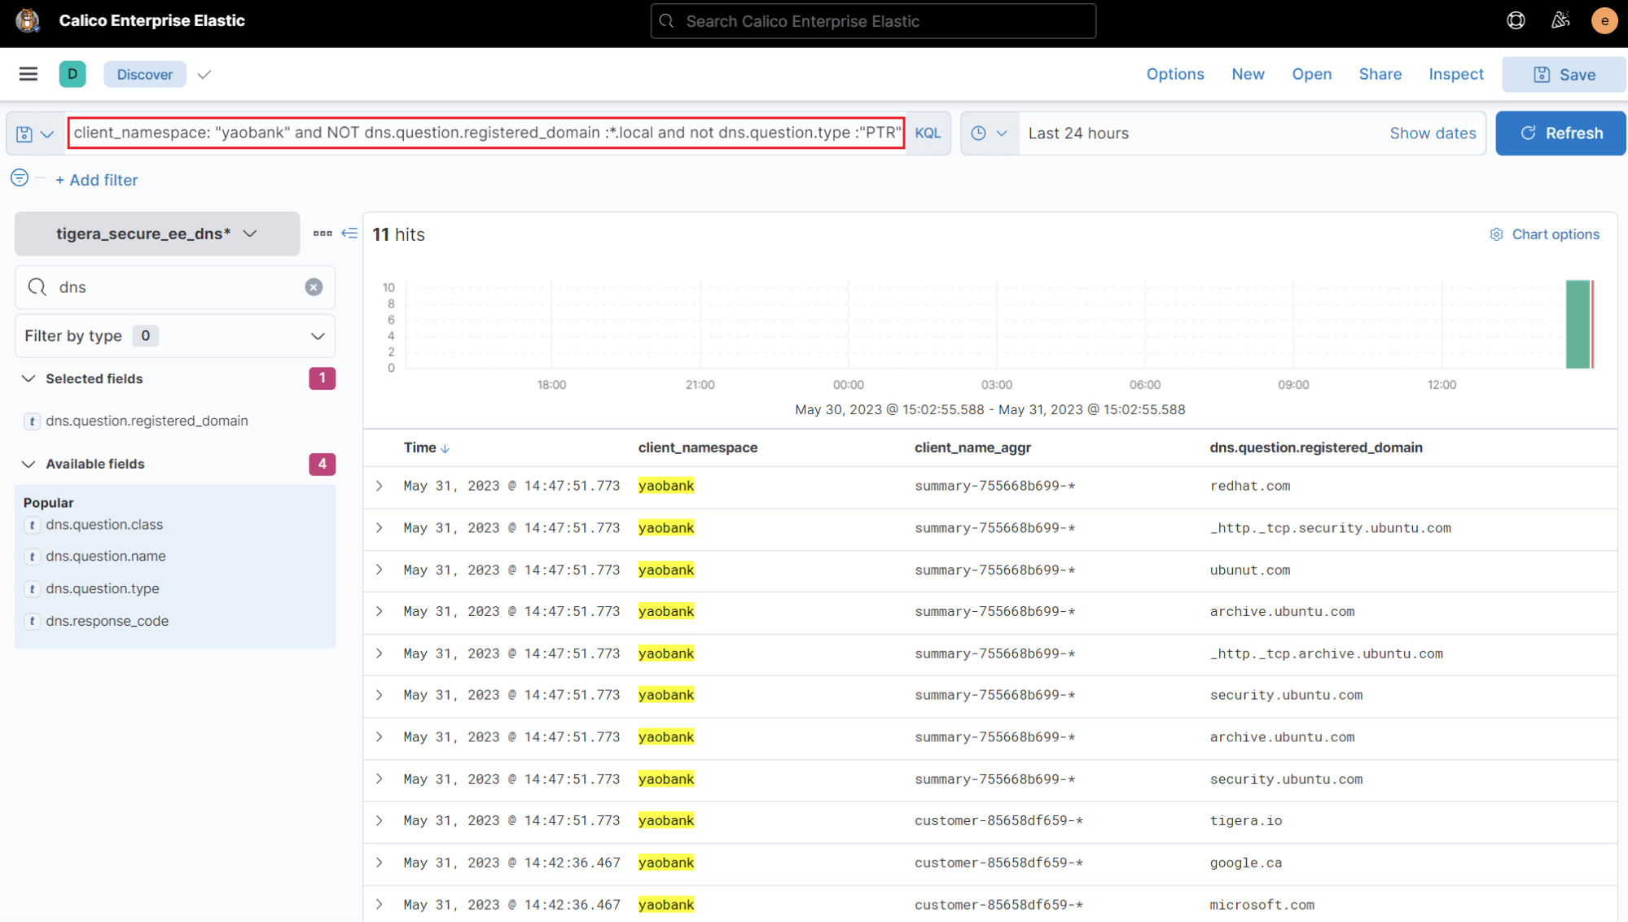
Task: Click type icon of dns.question.name field
Action: pyautogui.click(x=32, y=557)
